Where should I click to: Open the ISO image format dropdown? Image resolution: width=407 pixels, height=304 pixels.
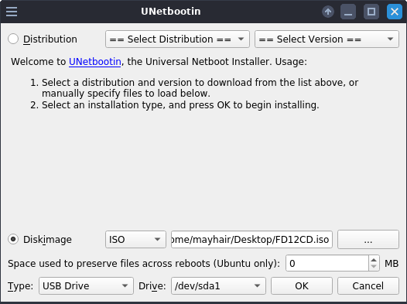coord(135,240)
